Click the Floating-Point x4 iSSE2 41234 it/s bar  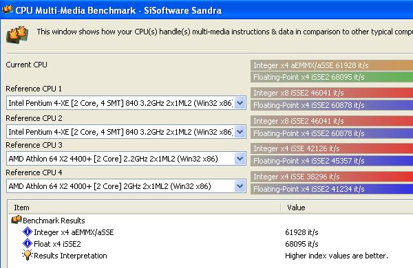(332, 189)
